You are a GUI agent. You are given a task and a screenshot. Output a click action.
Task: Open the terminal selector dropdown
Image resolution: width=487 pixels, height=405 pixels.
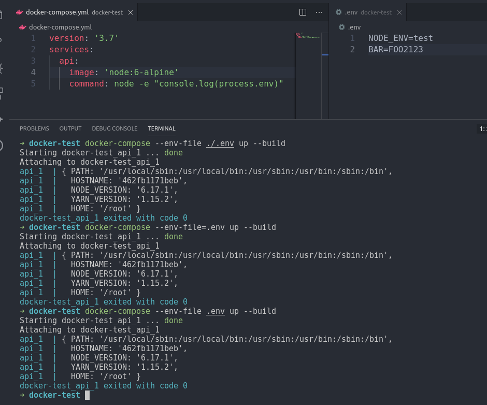tap(482, 128)
